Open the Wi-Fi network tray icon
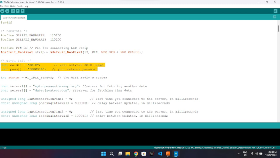Image resolution: width=280 pixels, height=158 pixels. [x=252, y=154]
